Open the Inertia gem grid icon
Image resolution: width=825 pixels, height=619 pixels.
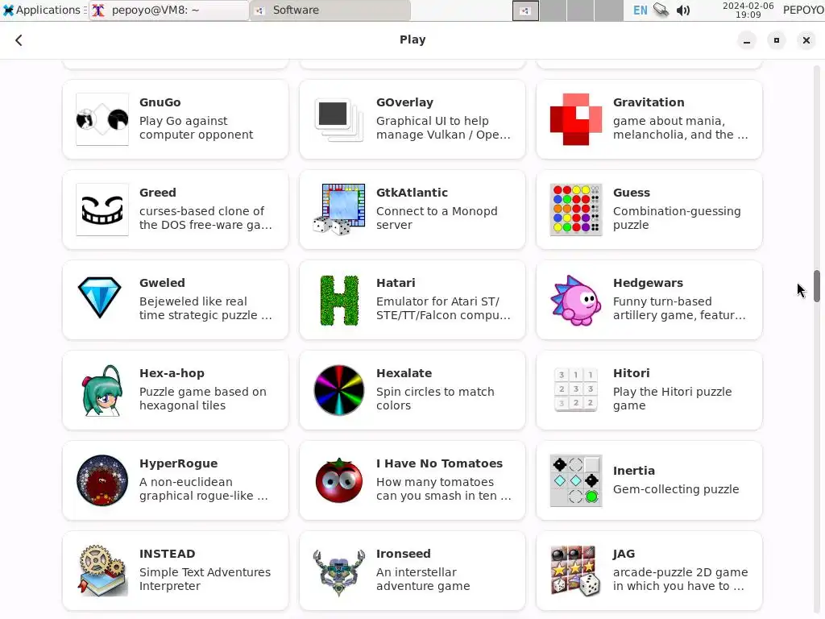pos(575,480)
